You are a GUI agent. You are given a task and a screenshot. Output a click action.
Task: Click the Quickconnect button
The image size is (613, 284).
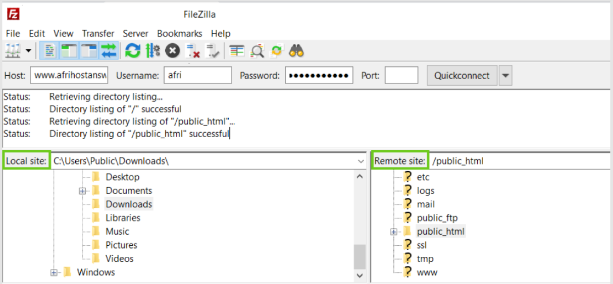click(x=462, y=76)
